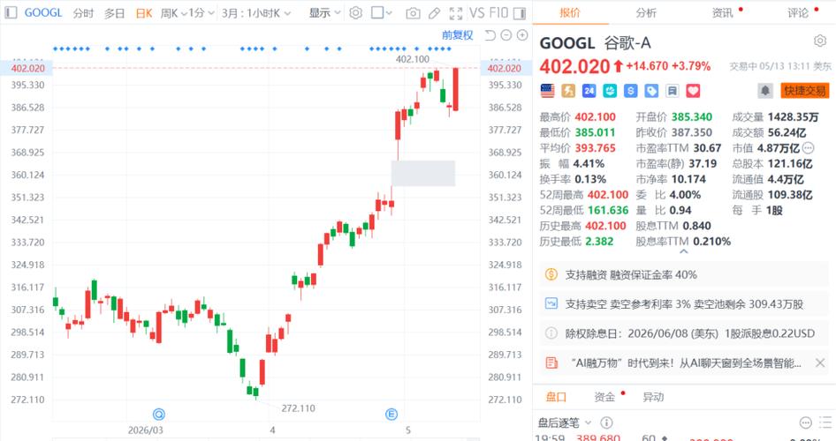
Task: Click 快捷交易 quick trade button
Action: pos(805,91)
